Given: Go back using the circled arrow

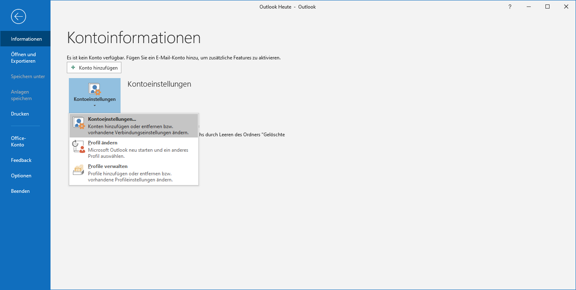Looking at the screenshot, I should click(19, 16).
